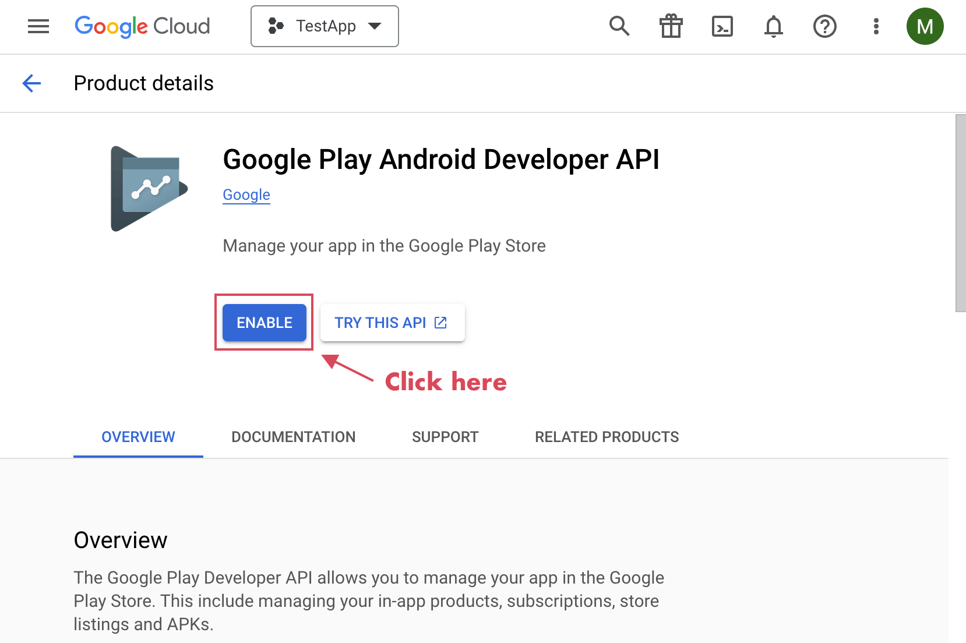Show notifications via the bell icon
This screenshot has width=966, height=643.
773,26
